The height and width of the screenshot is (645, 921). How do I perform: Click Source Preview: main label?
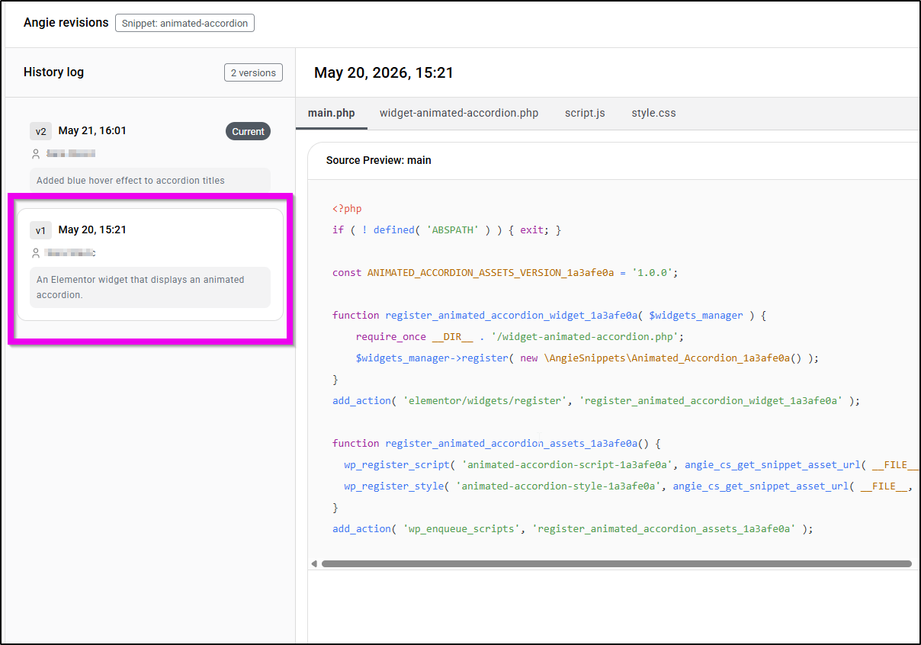click(x=378, y=160)
